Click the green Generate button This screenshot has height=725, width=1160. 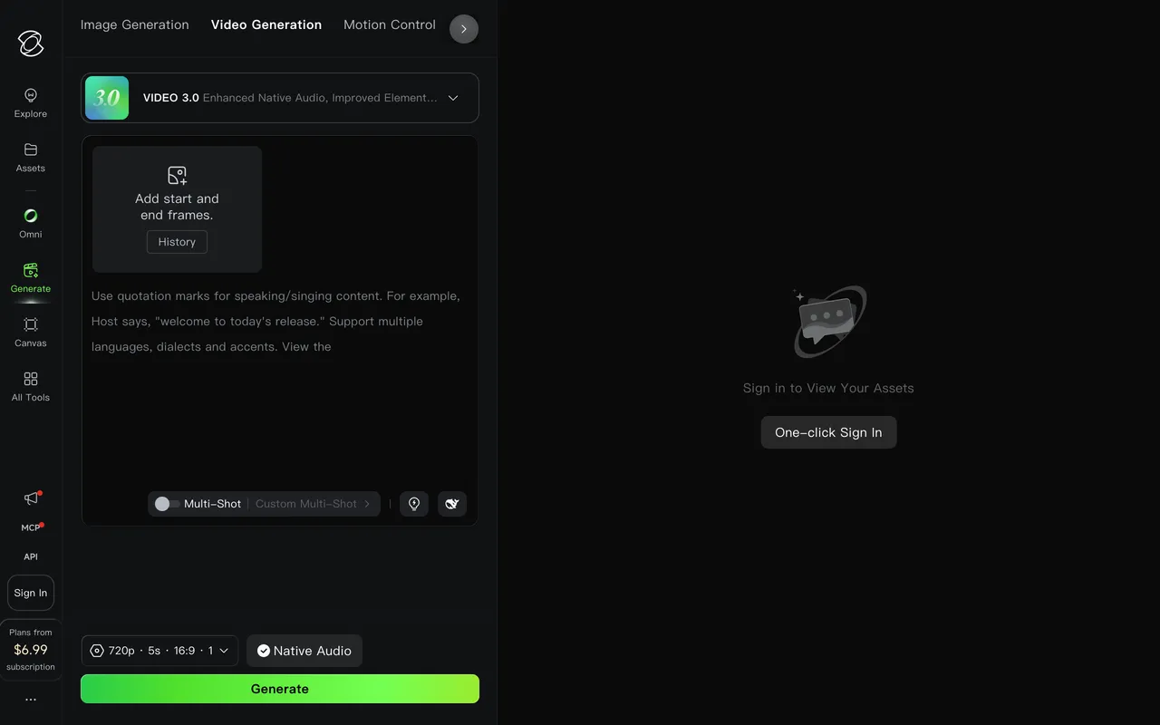pos(280,689)
